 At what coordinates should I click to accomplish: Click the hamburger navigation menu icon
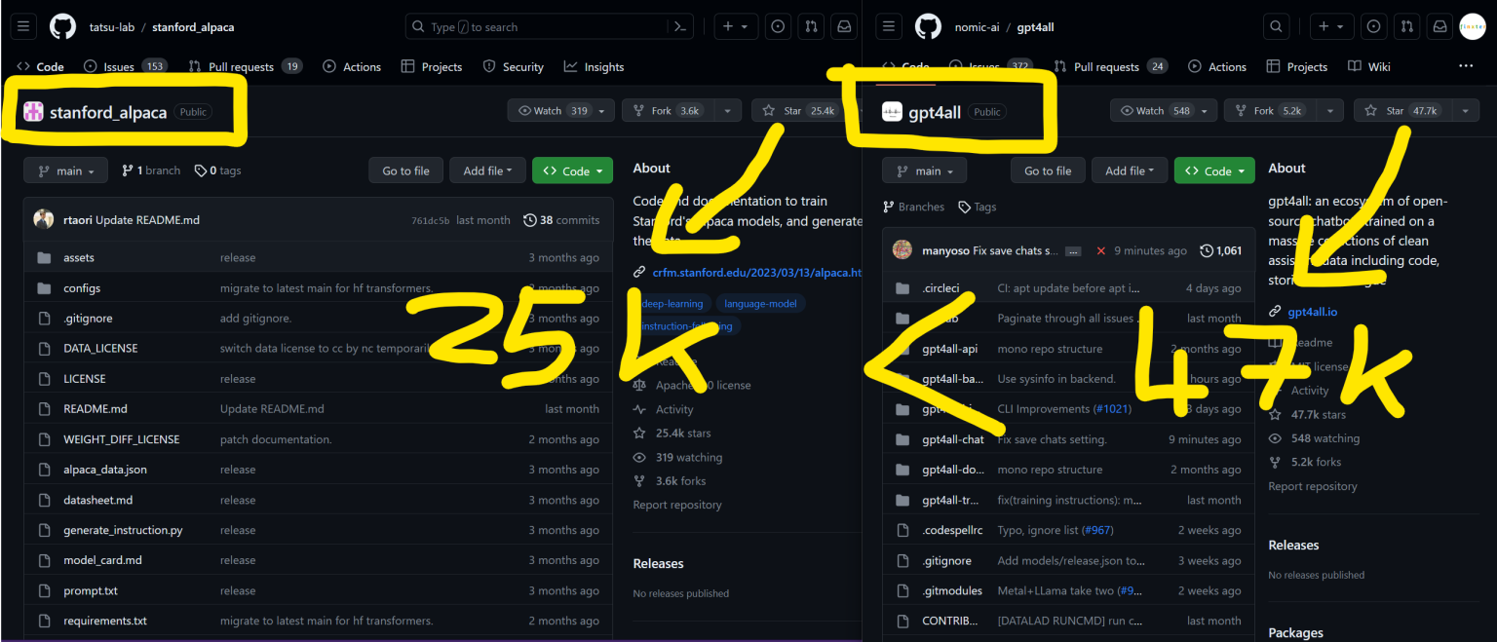[x=23, y=26]
